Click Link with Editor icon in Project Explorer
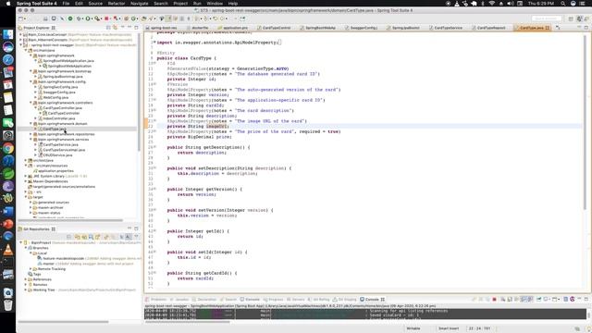592x333 pixels. pyautogui.click(x=115, y=28)
